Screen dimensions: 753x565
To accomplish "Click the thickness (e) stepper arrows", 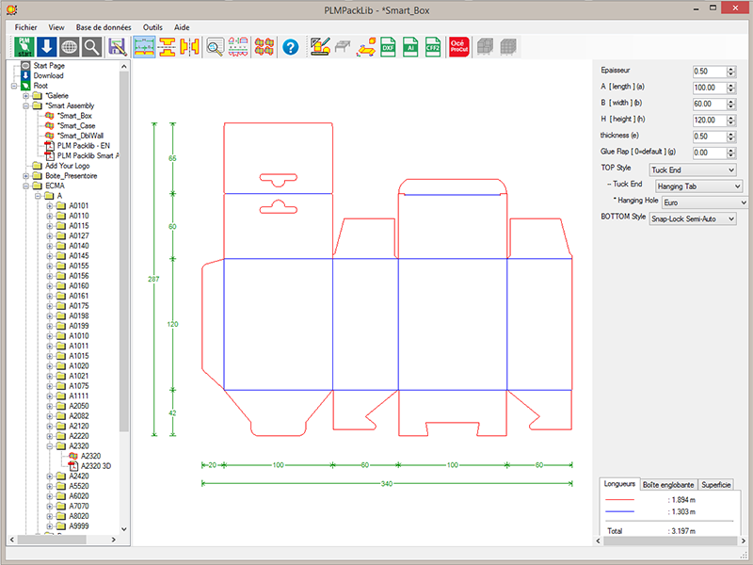I will [x=731, y=137].
